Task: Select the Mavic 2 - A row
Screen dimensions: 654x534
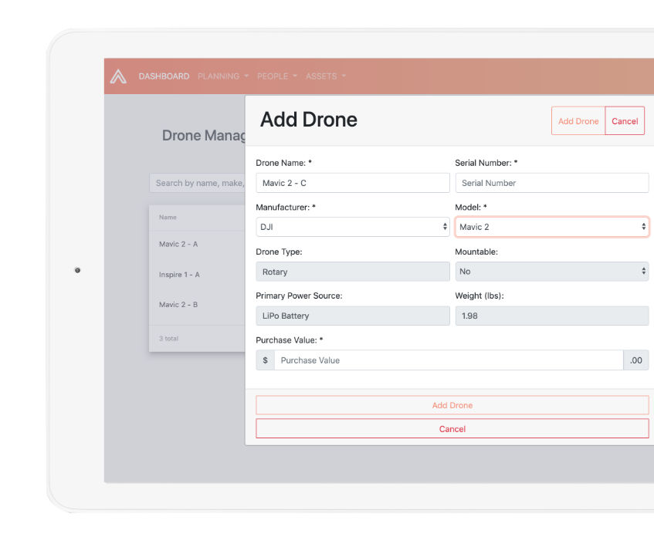Action: tap(197, 245)
